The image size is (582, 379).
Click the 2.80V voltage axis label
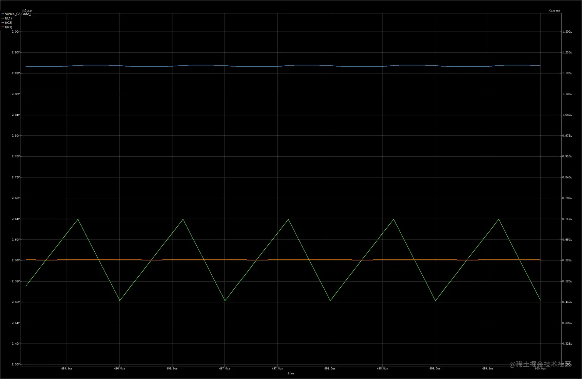pyautogui.click(x=15, y=135)
